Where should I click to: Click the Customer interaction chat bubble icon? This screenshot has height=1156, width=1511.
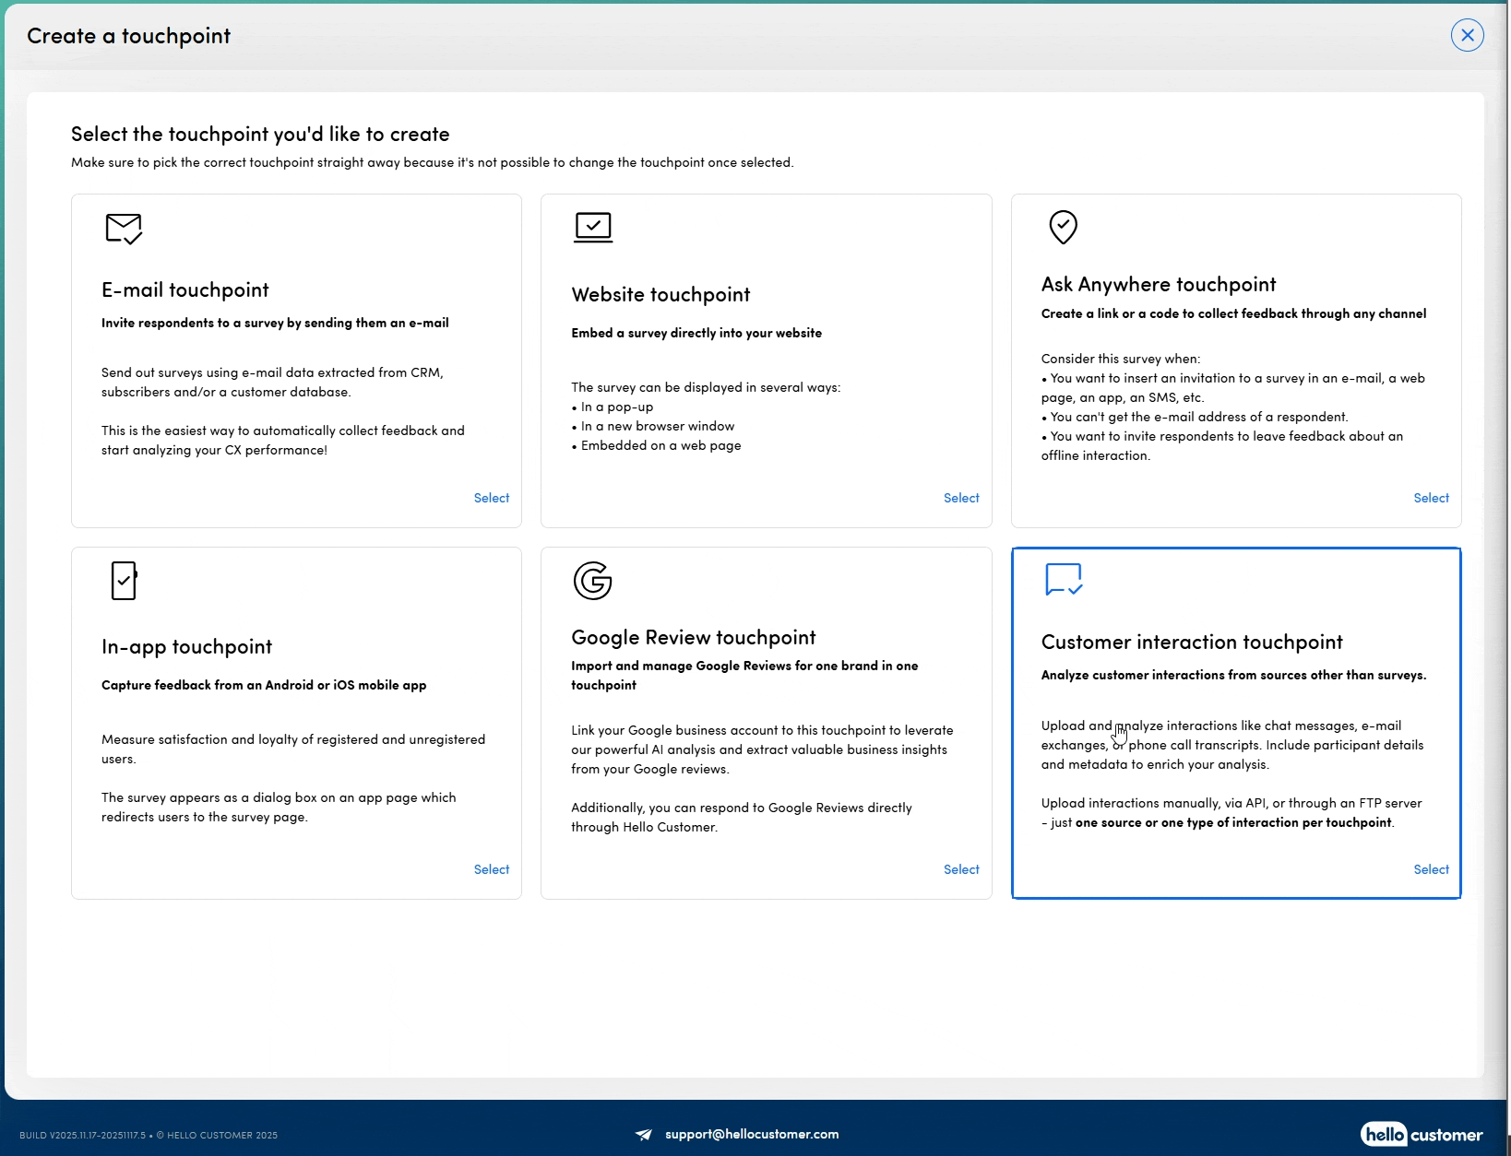(1063, 580)
